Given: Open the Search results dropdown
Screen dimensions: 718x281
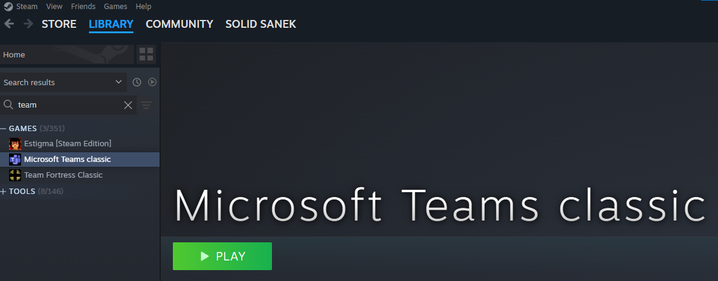Looking at the screenshot, I should (x=63, y=82).
